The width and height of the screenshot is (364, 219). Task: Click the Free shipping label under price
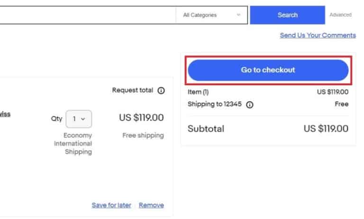[x=143, y=135]
